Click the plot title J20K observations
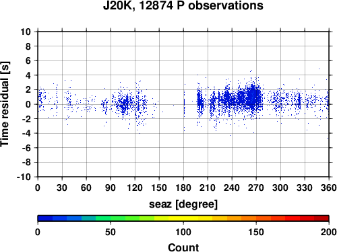The width and height of the screenshot is (337, 252). pos(183,5)
